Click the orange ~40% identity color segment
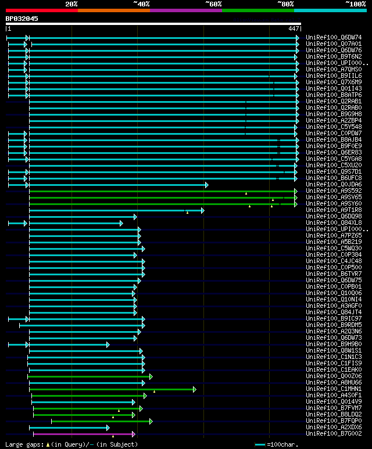 (114, 10)
